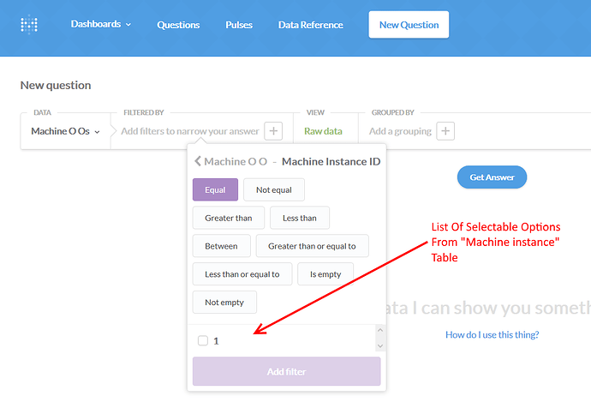Open the Raw data view selector
Screen dimensions: 591x408
tap(323, 131)
